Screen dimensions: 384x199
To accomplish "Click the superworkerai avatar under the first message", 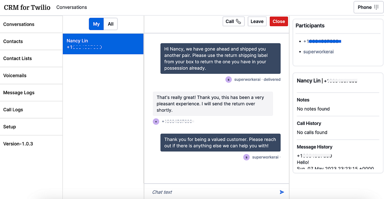I will coord(228,79).
